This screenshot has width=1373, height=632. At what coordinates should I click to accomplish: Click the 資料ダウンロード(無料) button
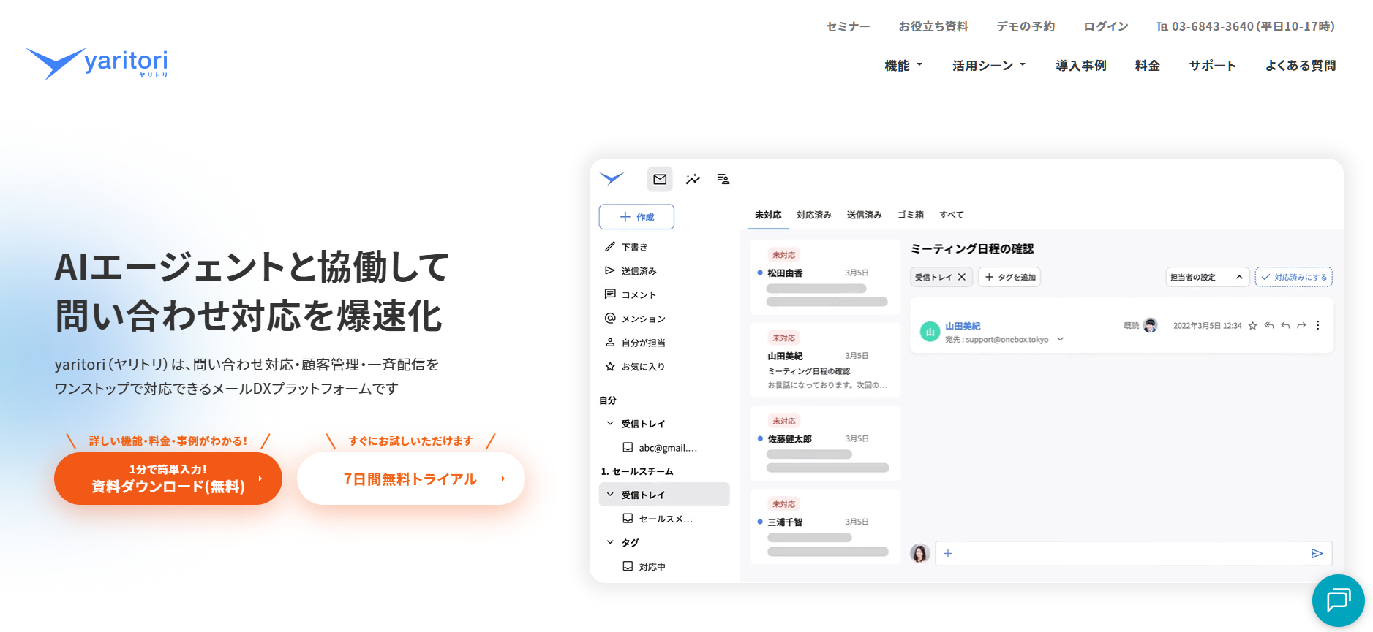[168, 479]
